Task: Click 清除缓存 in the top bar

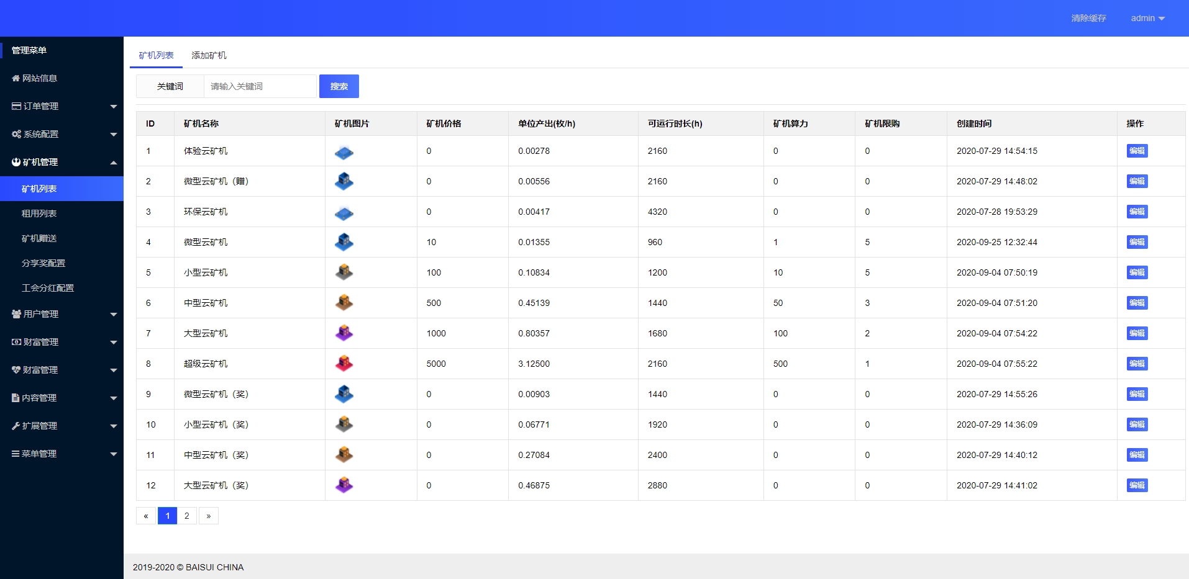Action: [x=1088, y=18]
